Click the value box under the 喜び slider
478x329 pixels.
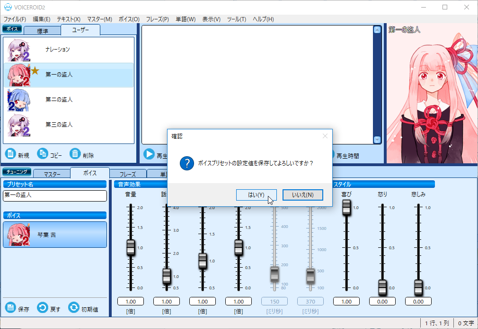click(x=346, y=301)
